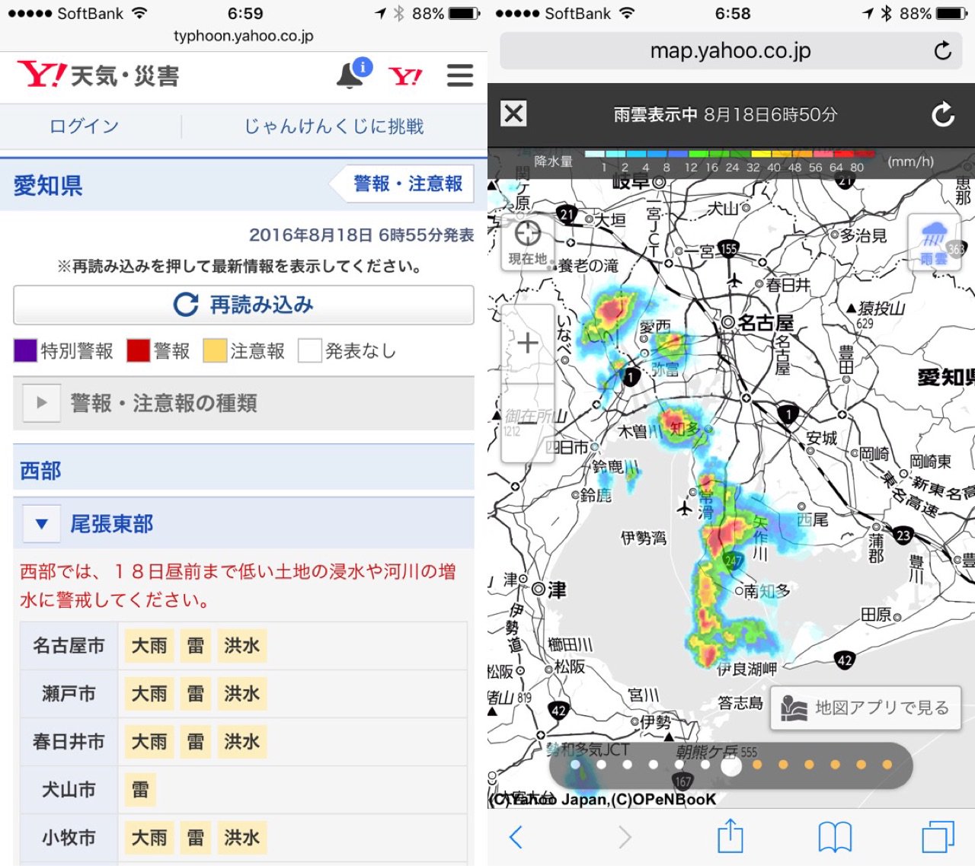
Task: Tap the route 155 shield on map
Action: (x=729, y=249)
